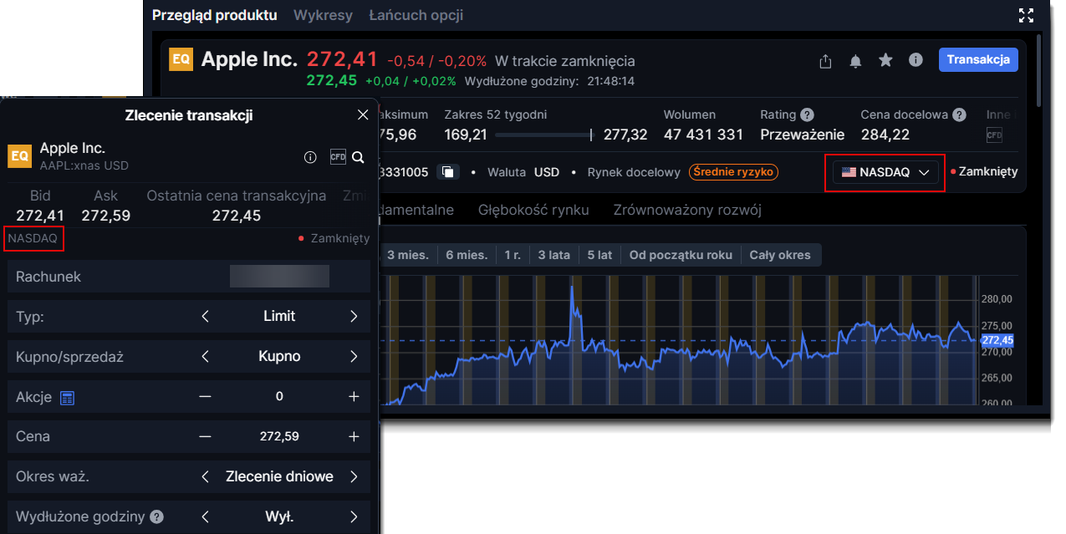The image size is (1066, 534).
Task: Select the Od początku roku chart range
Action: pos(681,255)
